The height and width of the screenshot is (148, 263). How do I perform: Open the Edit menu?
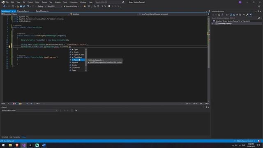coord(13,2)
